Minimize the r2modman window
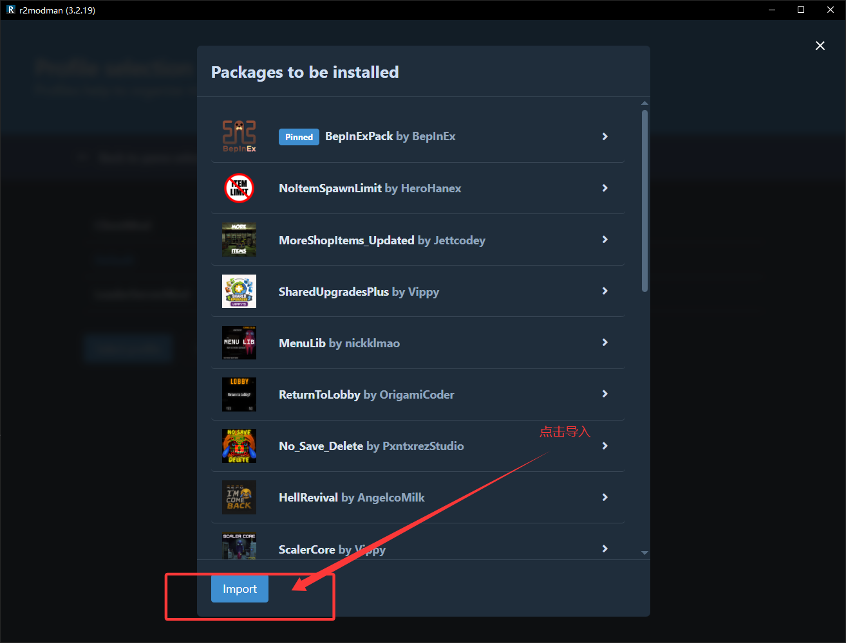846x643 pixels. (771, 10)
